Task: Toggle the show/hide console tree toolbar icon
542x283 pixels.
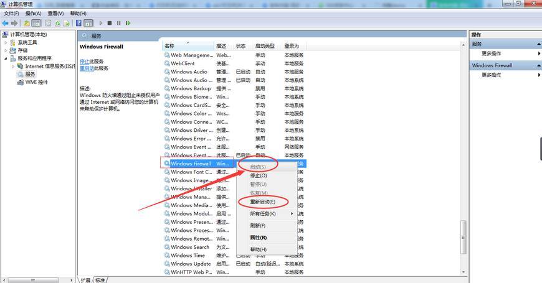Action: pyautogui.click(x=36, y=23)
